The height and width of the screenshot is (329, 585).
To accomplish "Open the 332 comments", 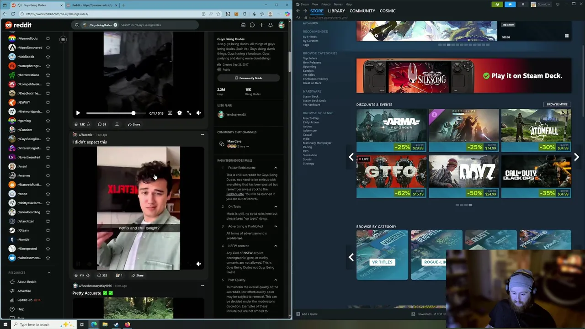I will [102, 275].
